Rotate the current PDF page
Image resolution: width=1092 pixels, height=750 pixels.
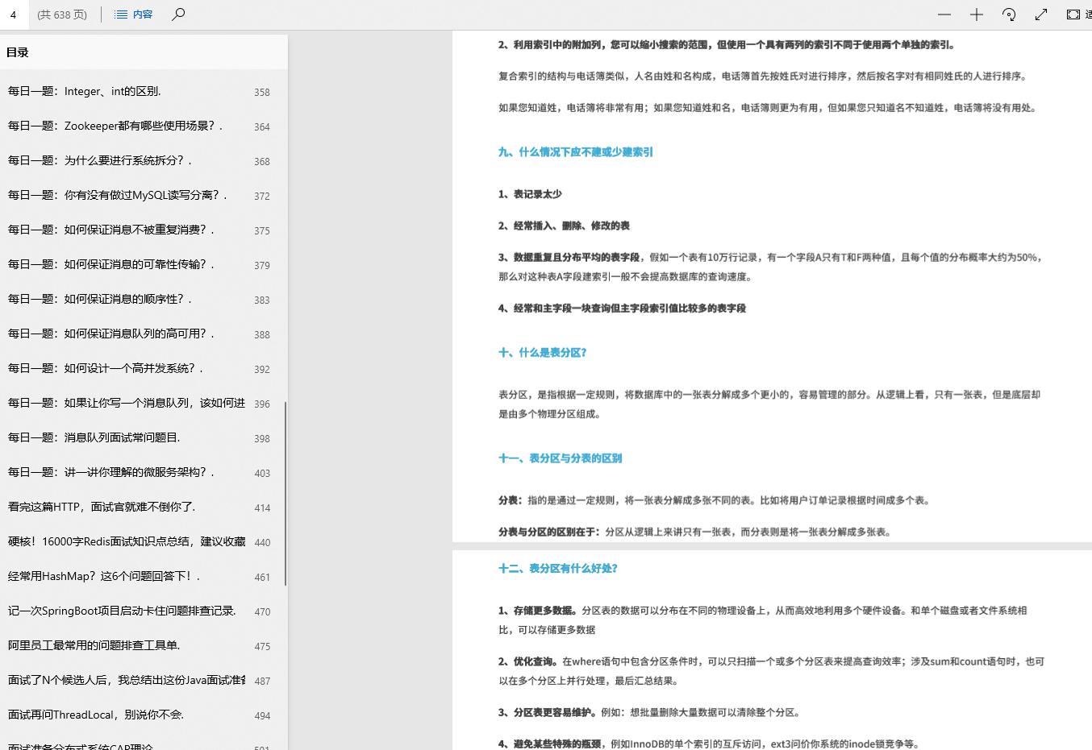point(1008,14)
